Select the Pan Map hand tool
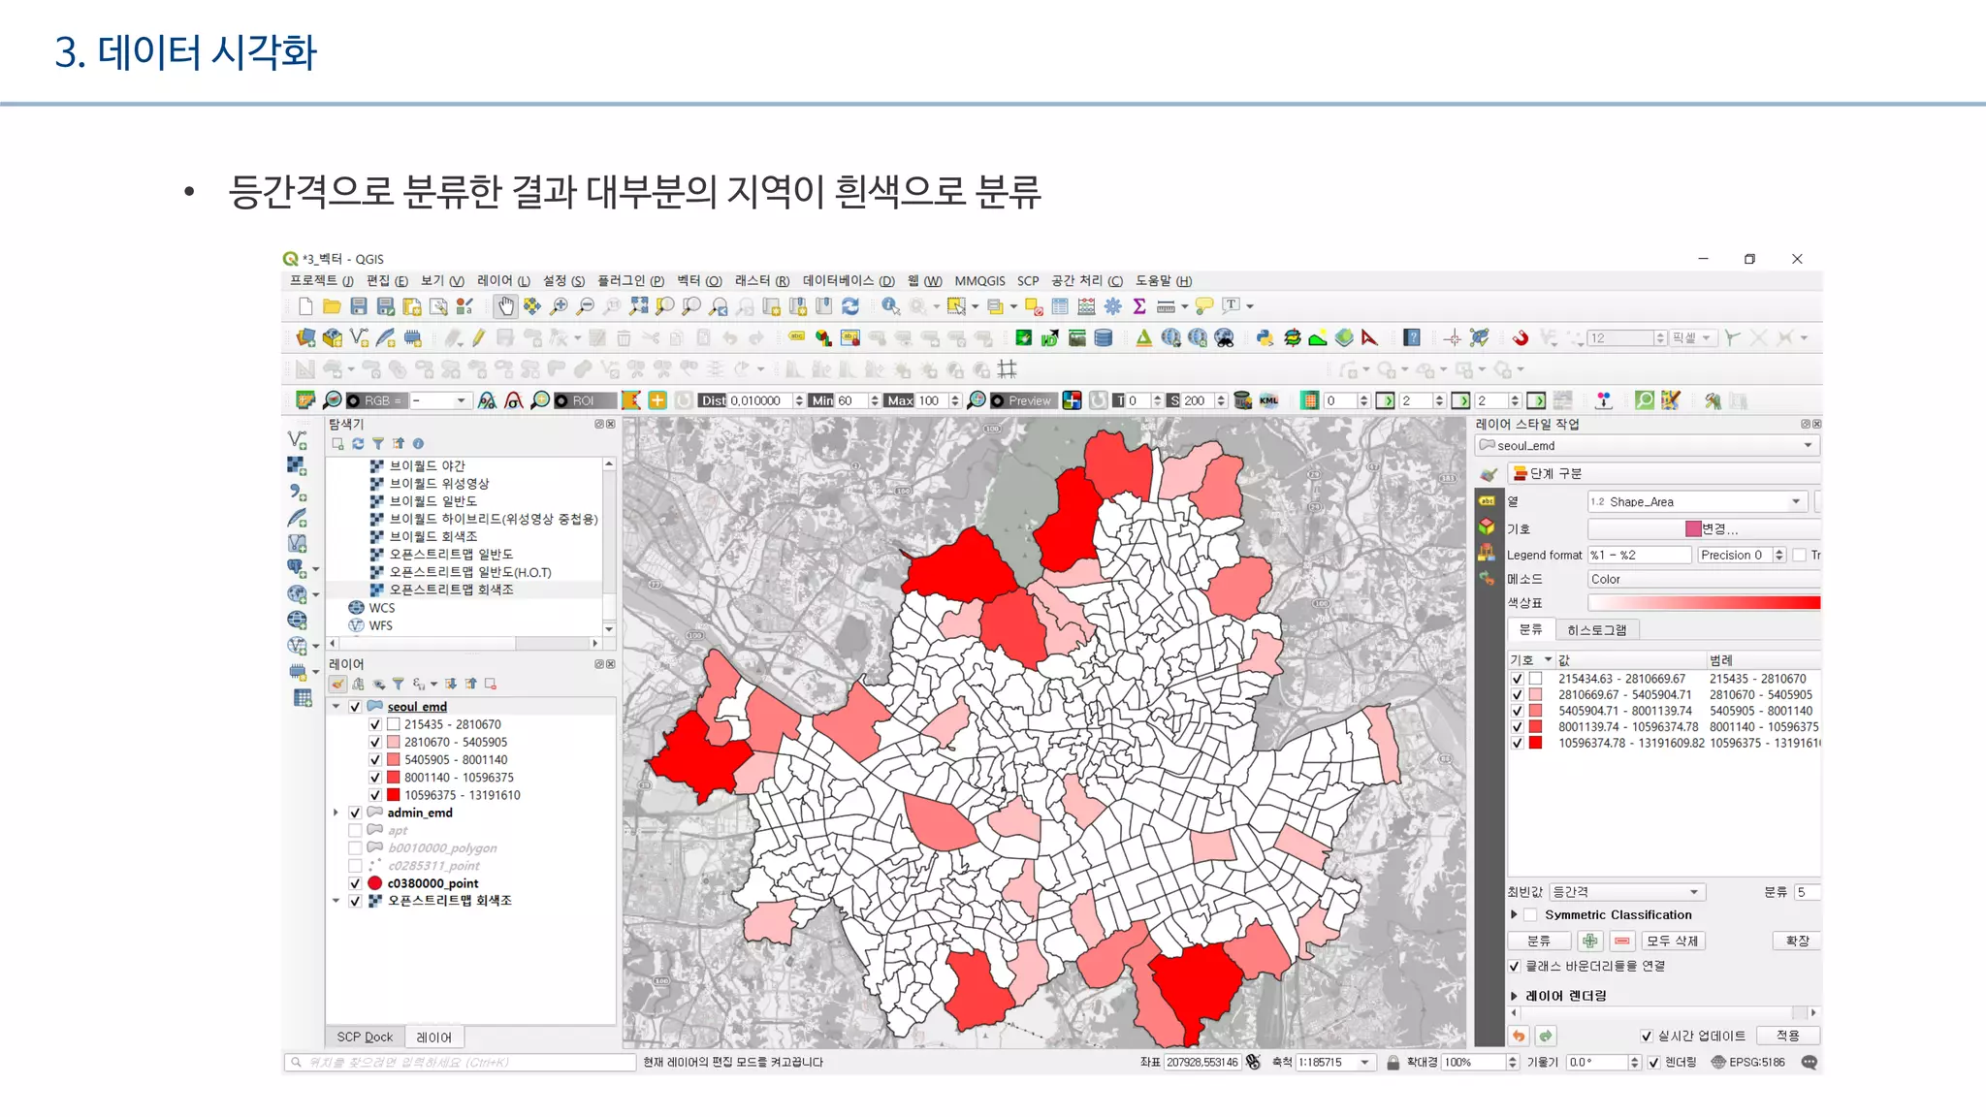This screenshot has width=1986, height=1117. [x=505, y=306]
